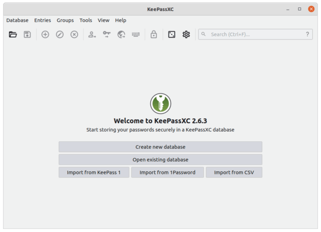Viewport: 321px width, 232px height.
Task: Click the save database floppy icon
Action: tap(27, 35)
